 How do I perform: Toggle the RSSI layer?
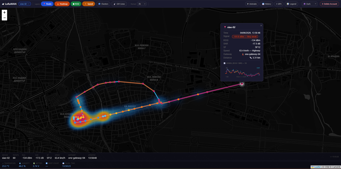76,4
